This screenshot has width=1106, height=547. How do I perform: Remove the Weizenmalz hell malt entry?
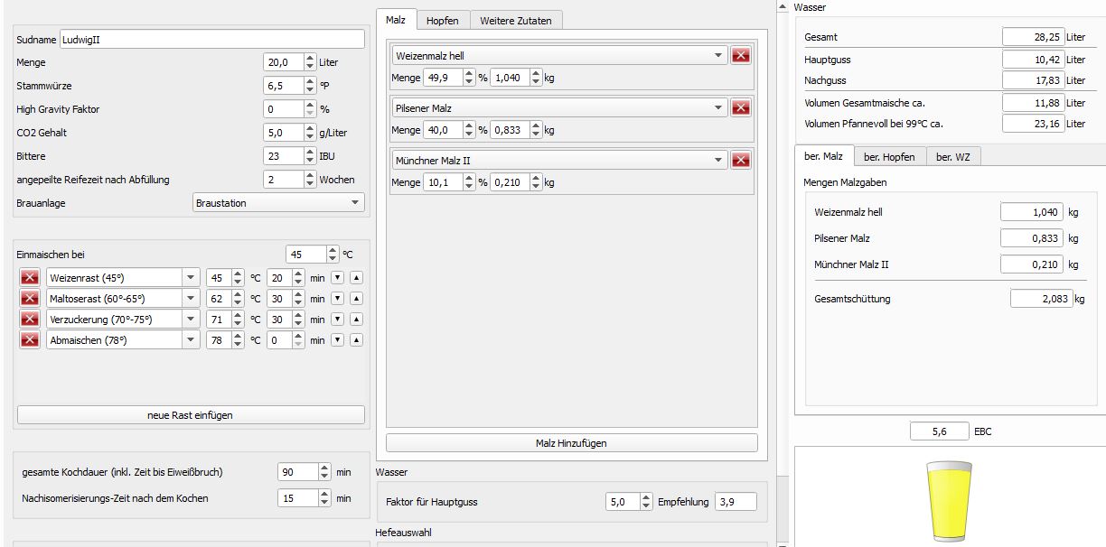[741, 56]
